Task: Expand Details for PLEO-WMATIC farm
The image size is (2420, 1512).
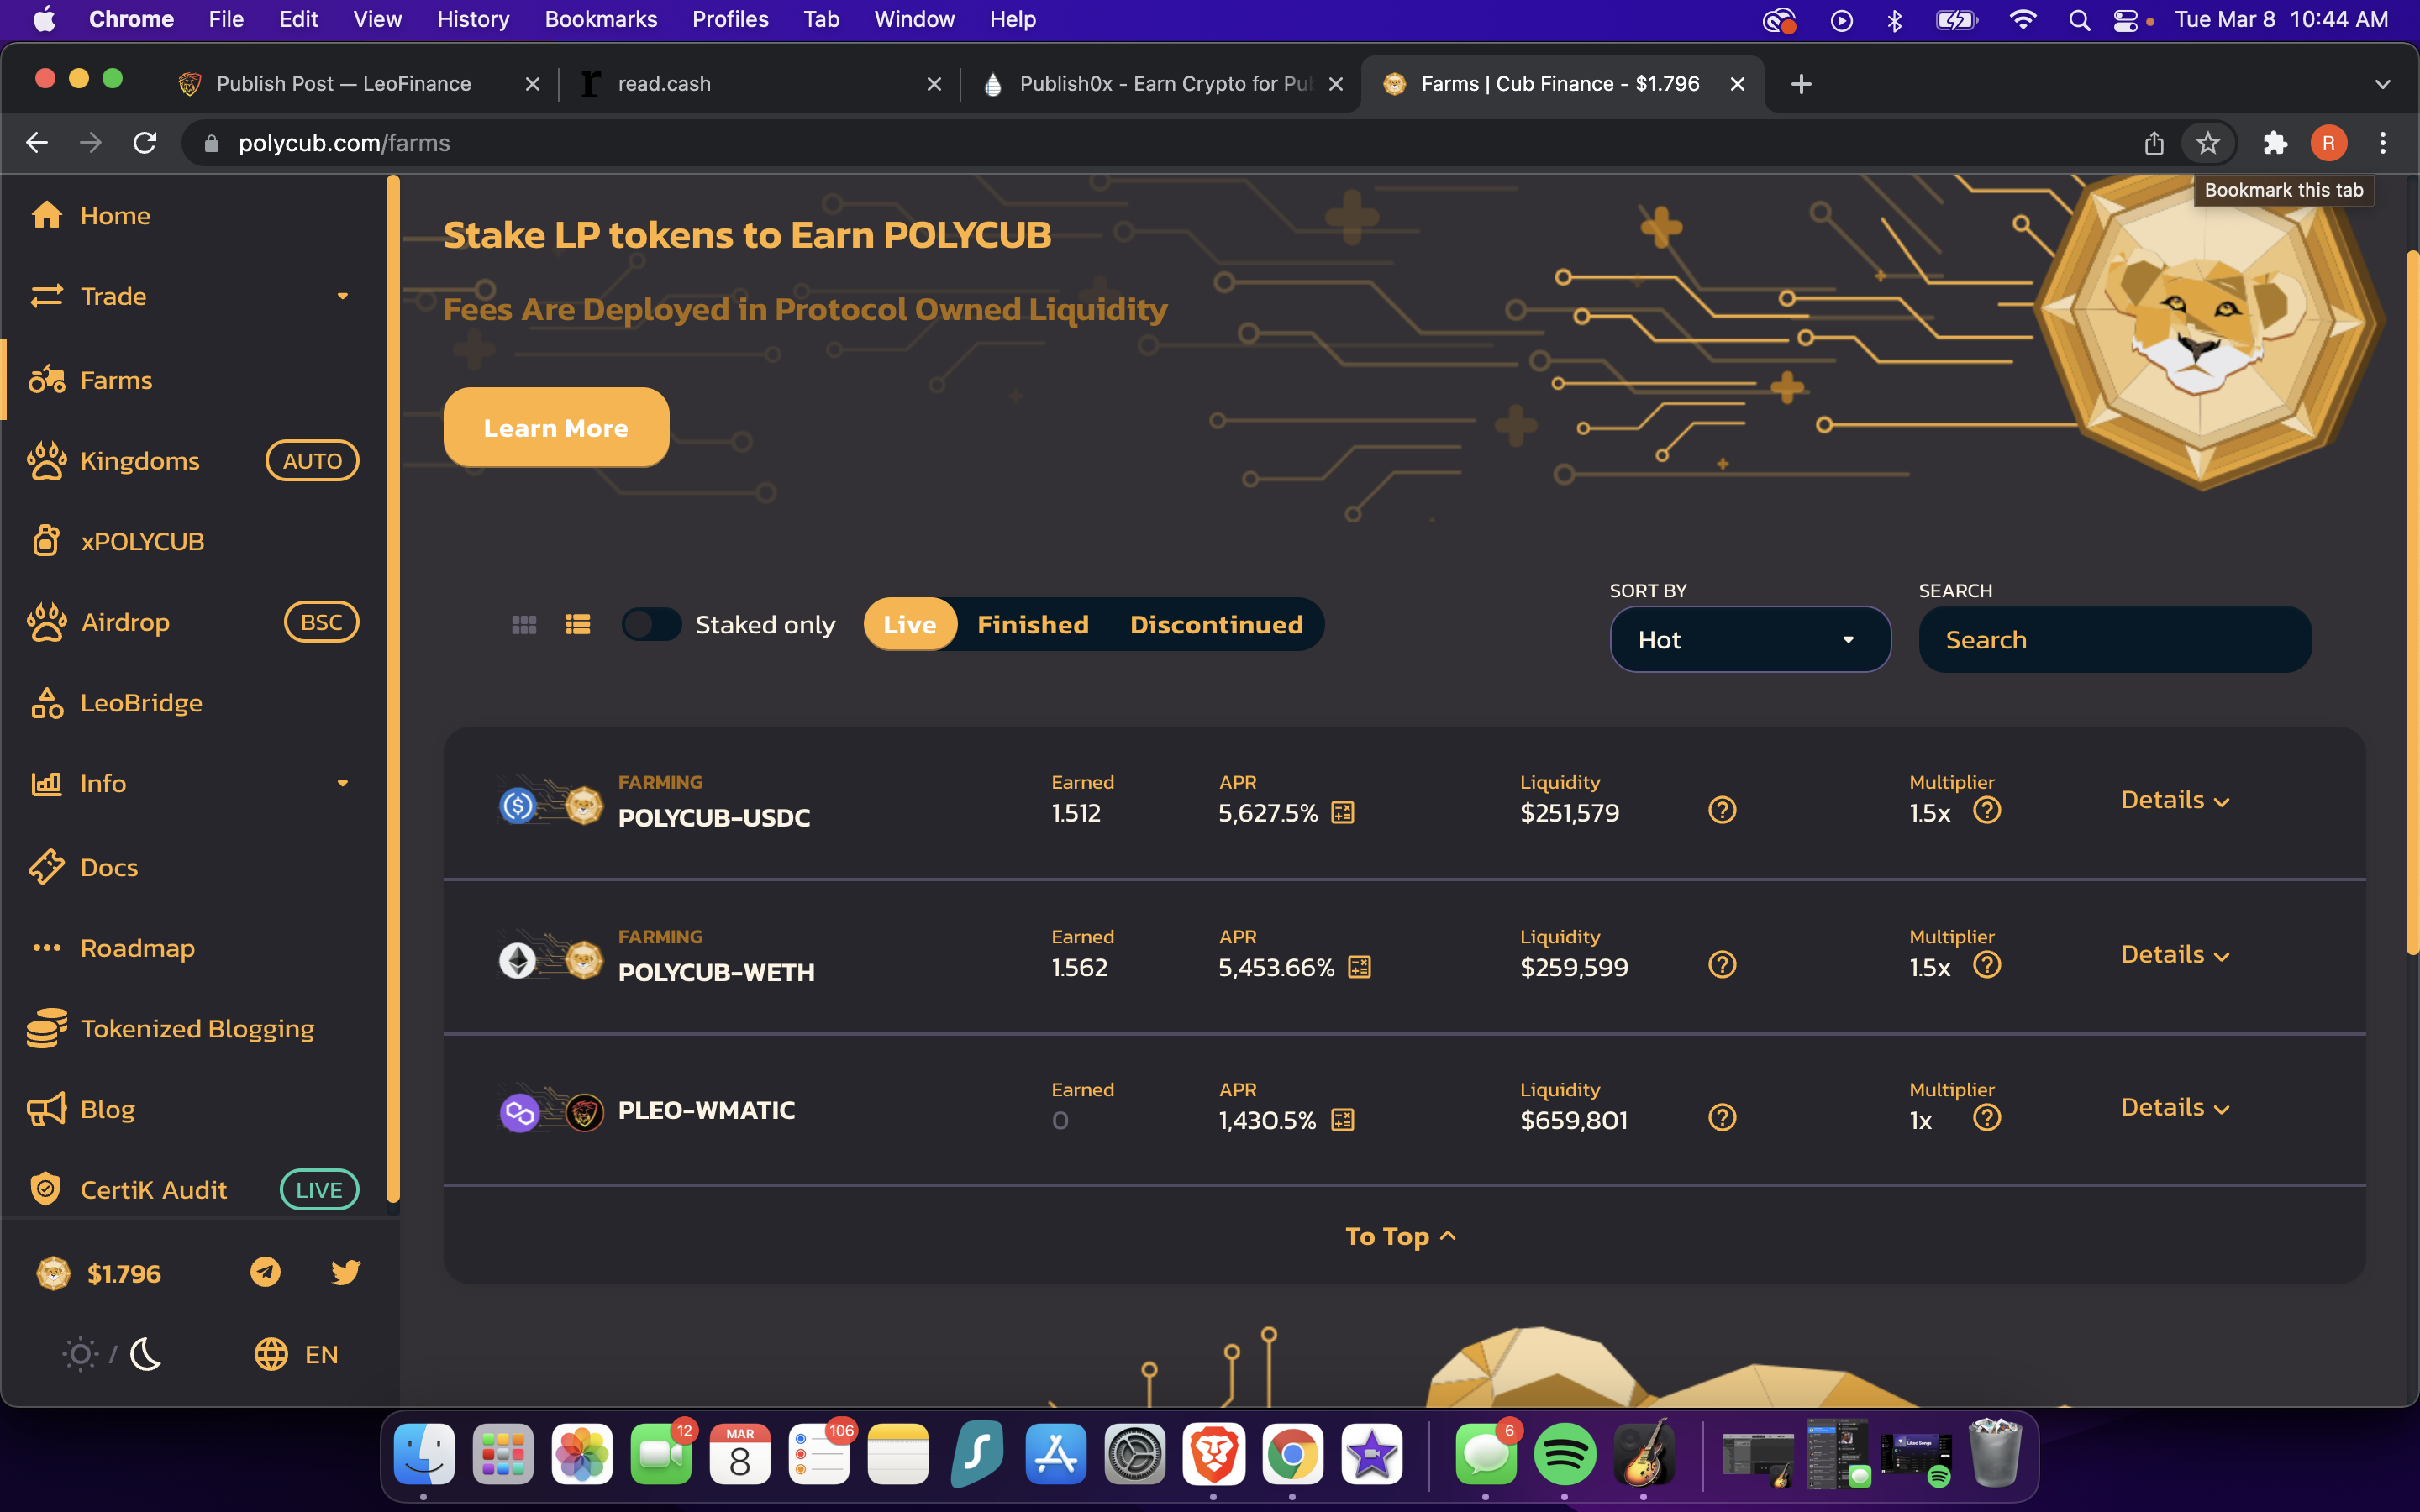Action: [x=2175, y=1108]
